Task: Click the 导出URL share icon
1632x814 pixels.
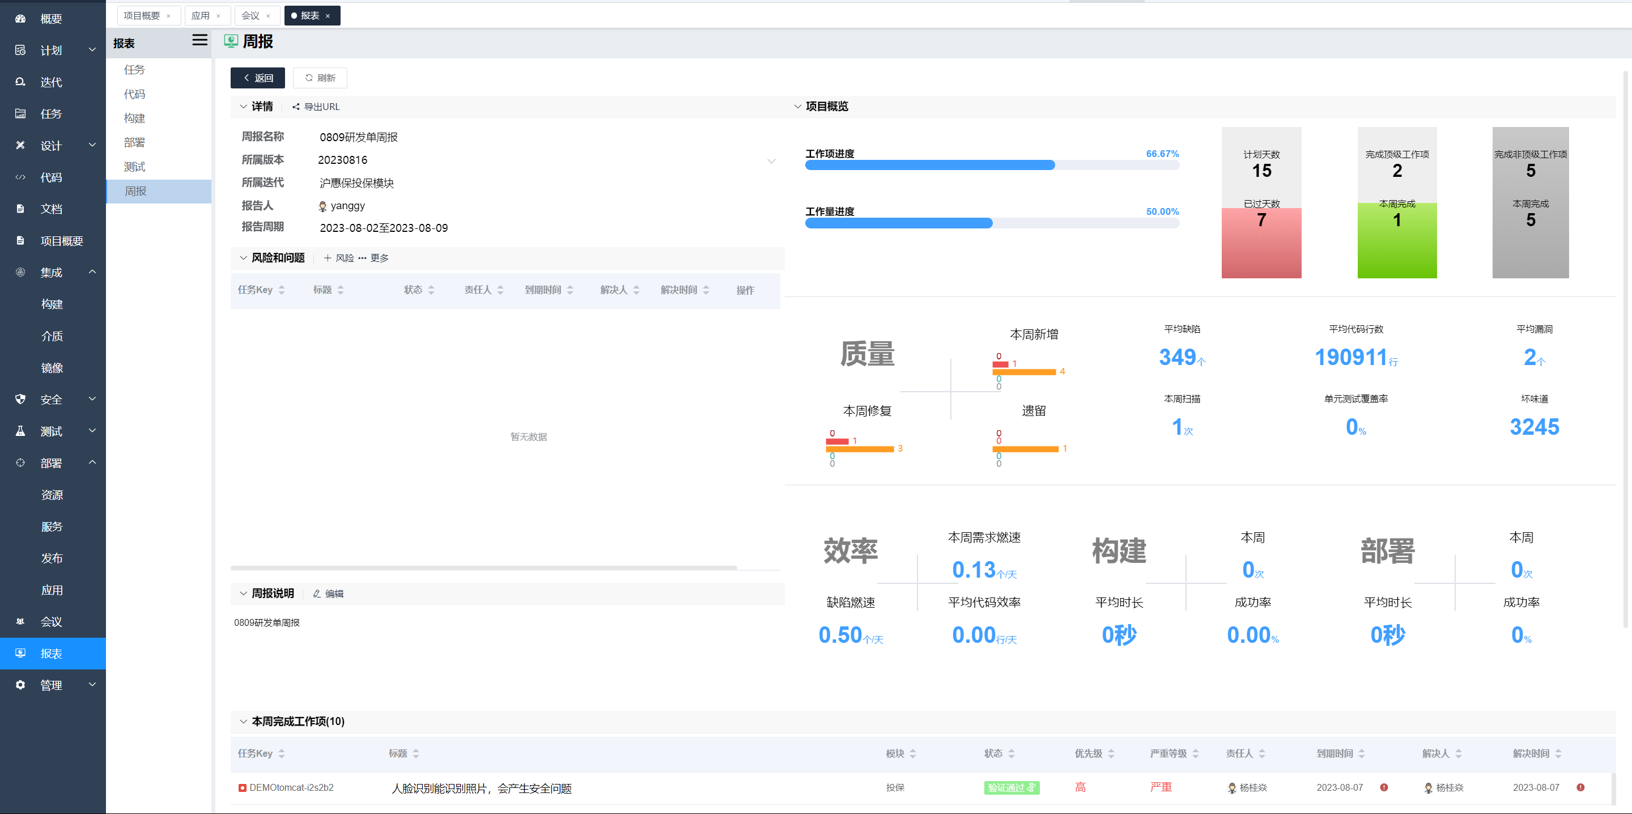Action: (x=296, y=107)
